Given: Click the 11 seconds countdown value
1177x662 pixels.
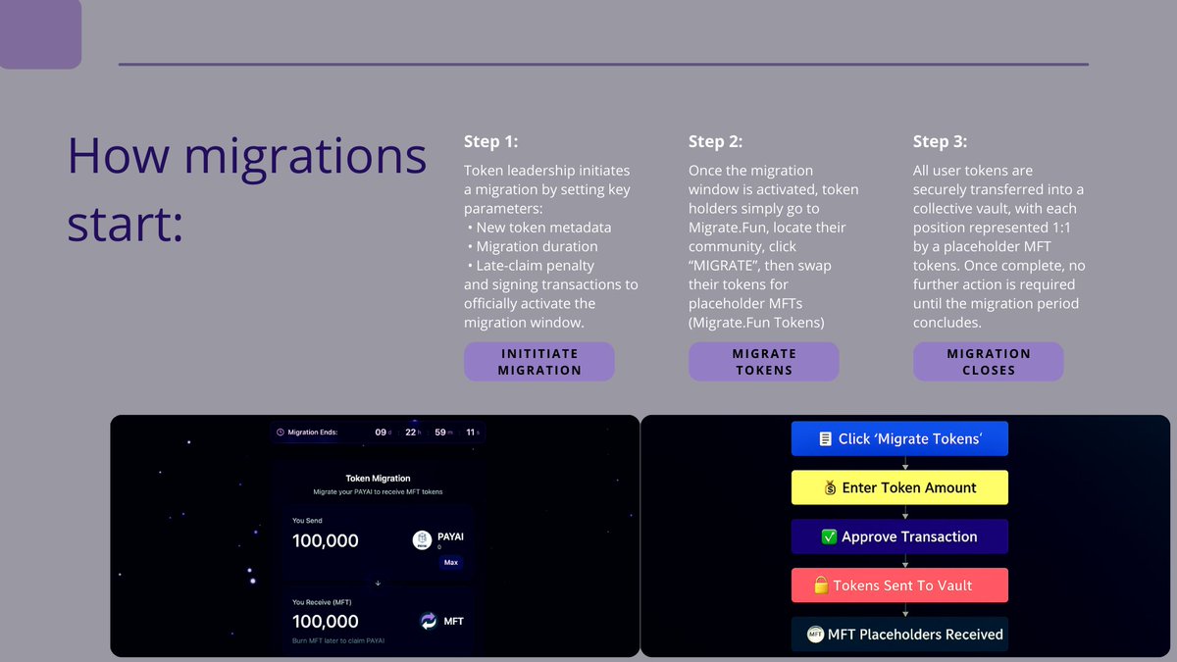Looking at the screenshot, I should click(x=471, y=432).
